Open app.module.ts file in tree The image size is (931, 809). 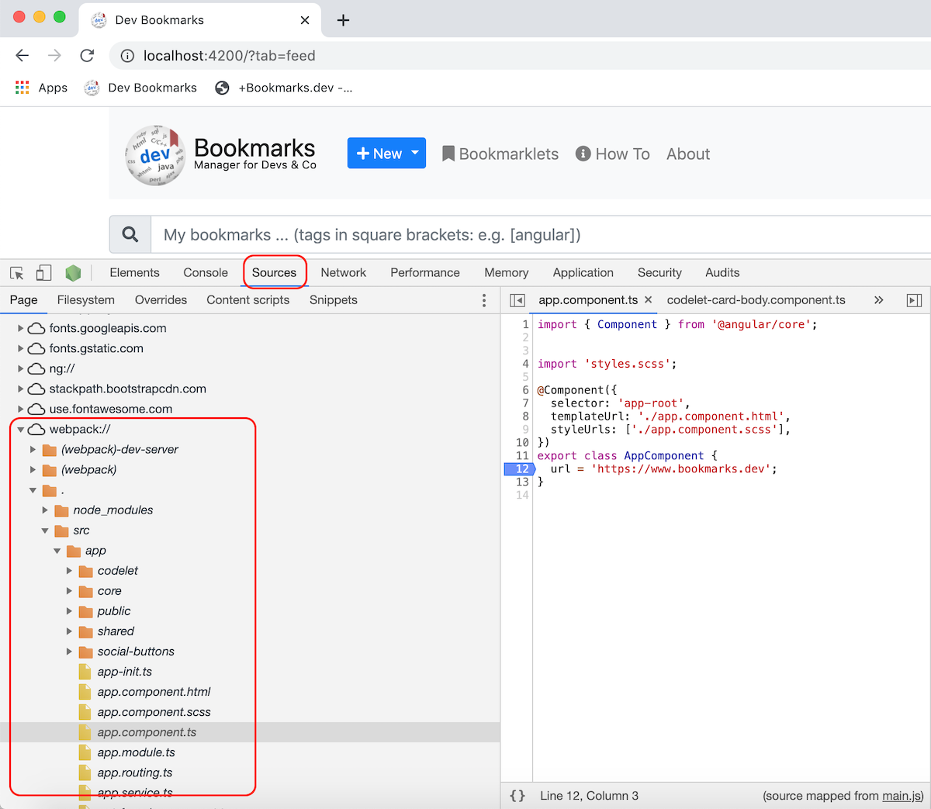[x=137, y=752]
